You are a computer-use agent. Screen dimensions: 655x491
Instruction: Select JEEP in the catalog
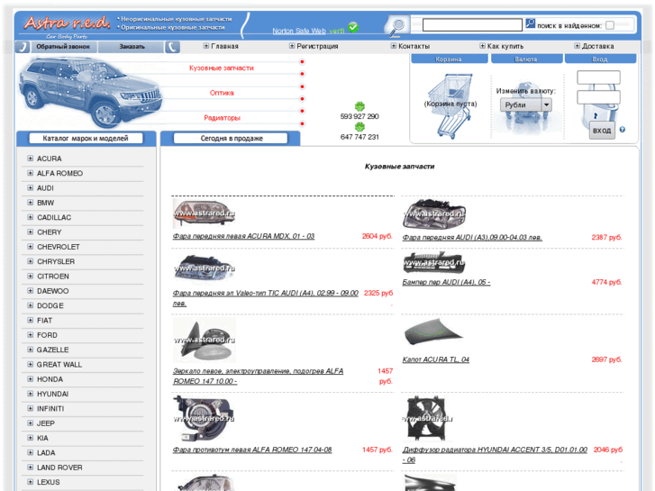click(x=46, y=423)
